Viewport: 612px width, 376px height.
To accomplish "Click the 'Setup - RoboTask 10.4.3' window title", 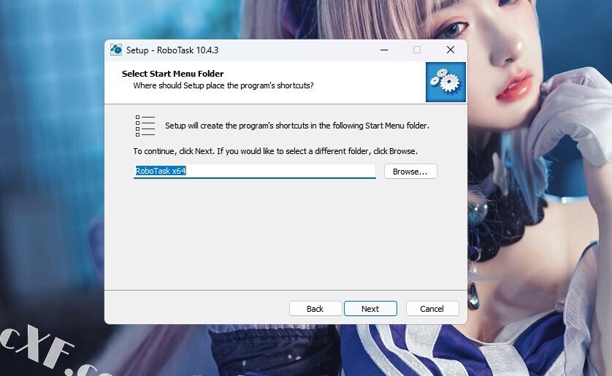I will (172, 50).
